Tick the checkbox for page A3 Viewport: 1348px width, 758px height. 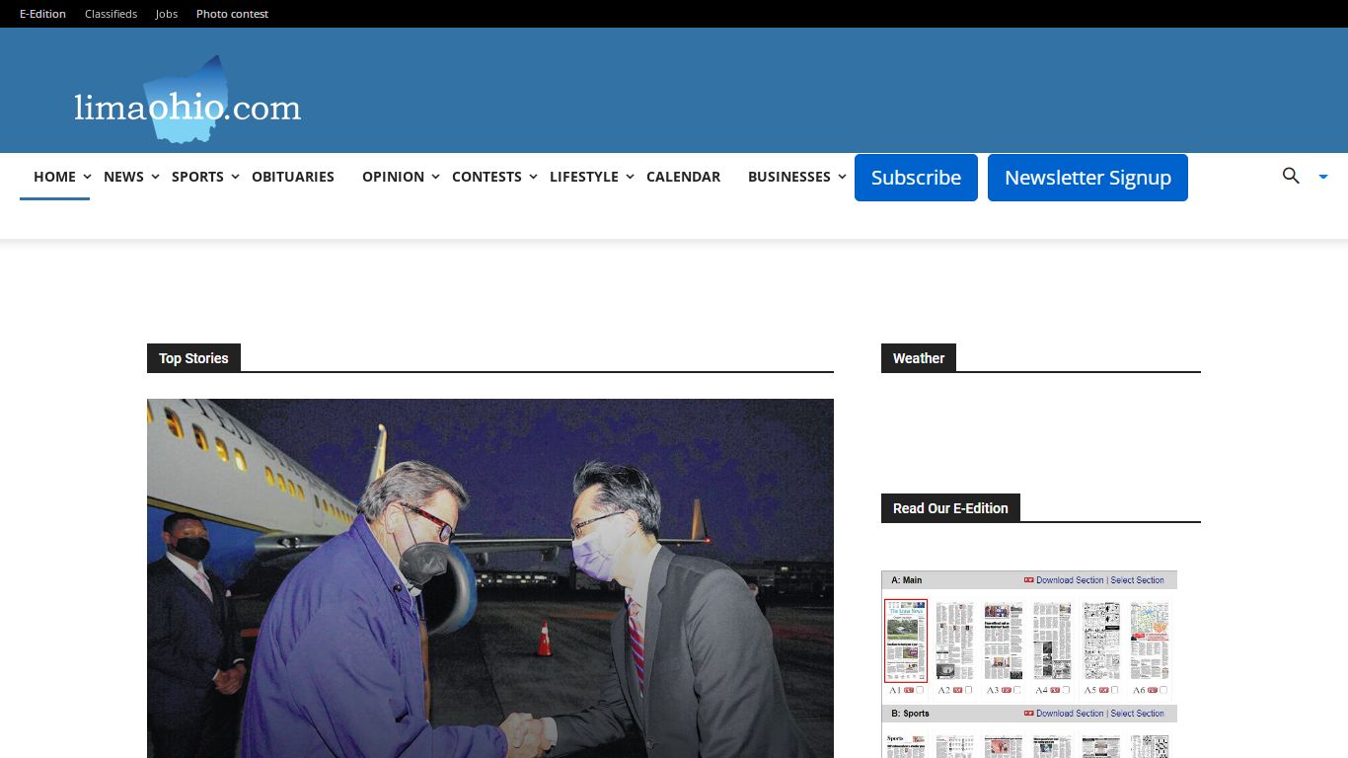pos(1017,690)
